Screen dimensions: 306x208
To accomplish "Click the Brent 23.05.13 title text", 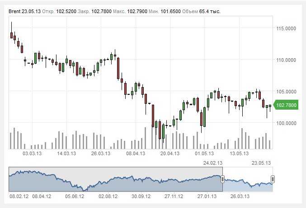I will (x=24, y=11).
